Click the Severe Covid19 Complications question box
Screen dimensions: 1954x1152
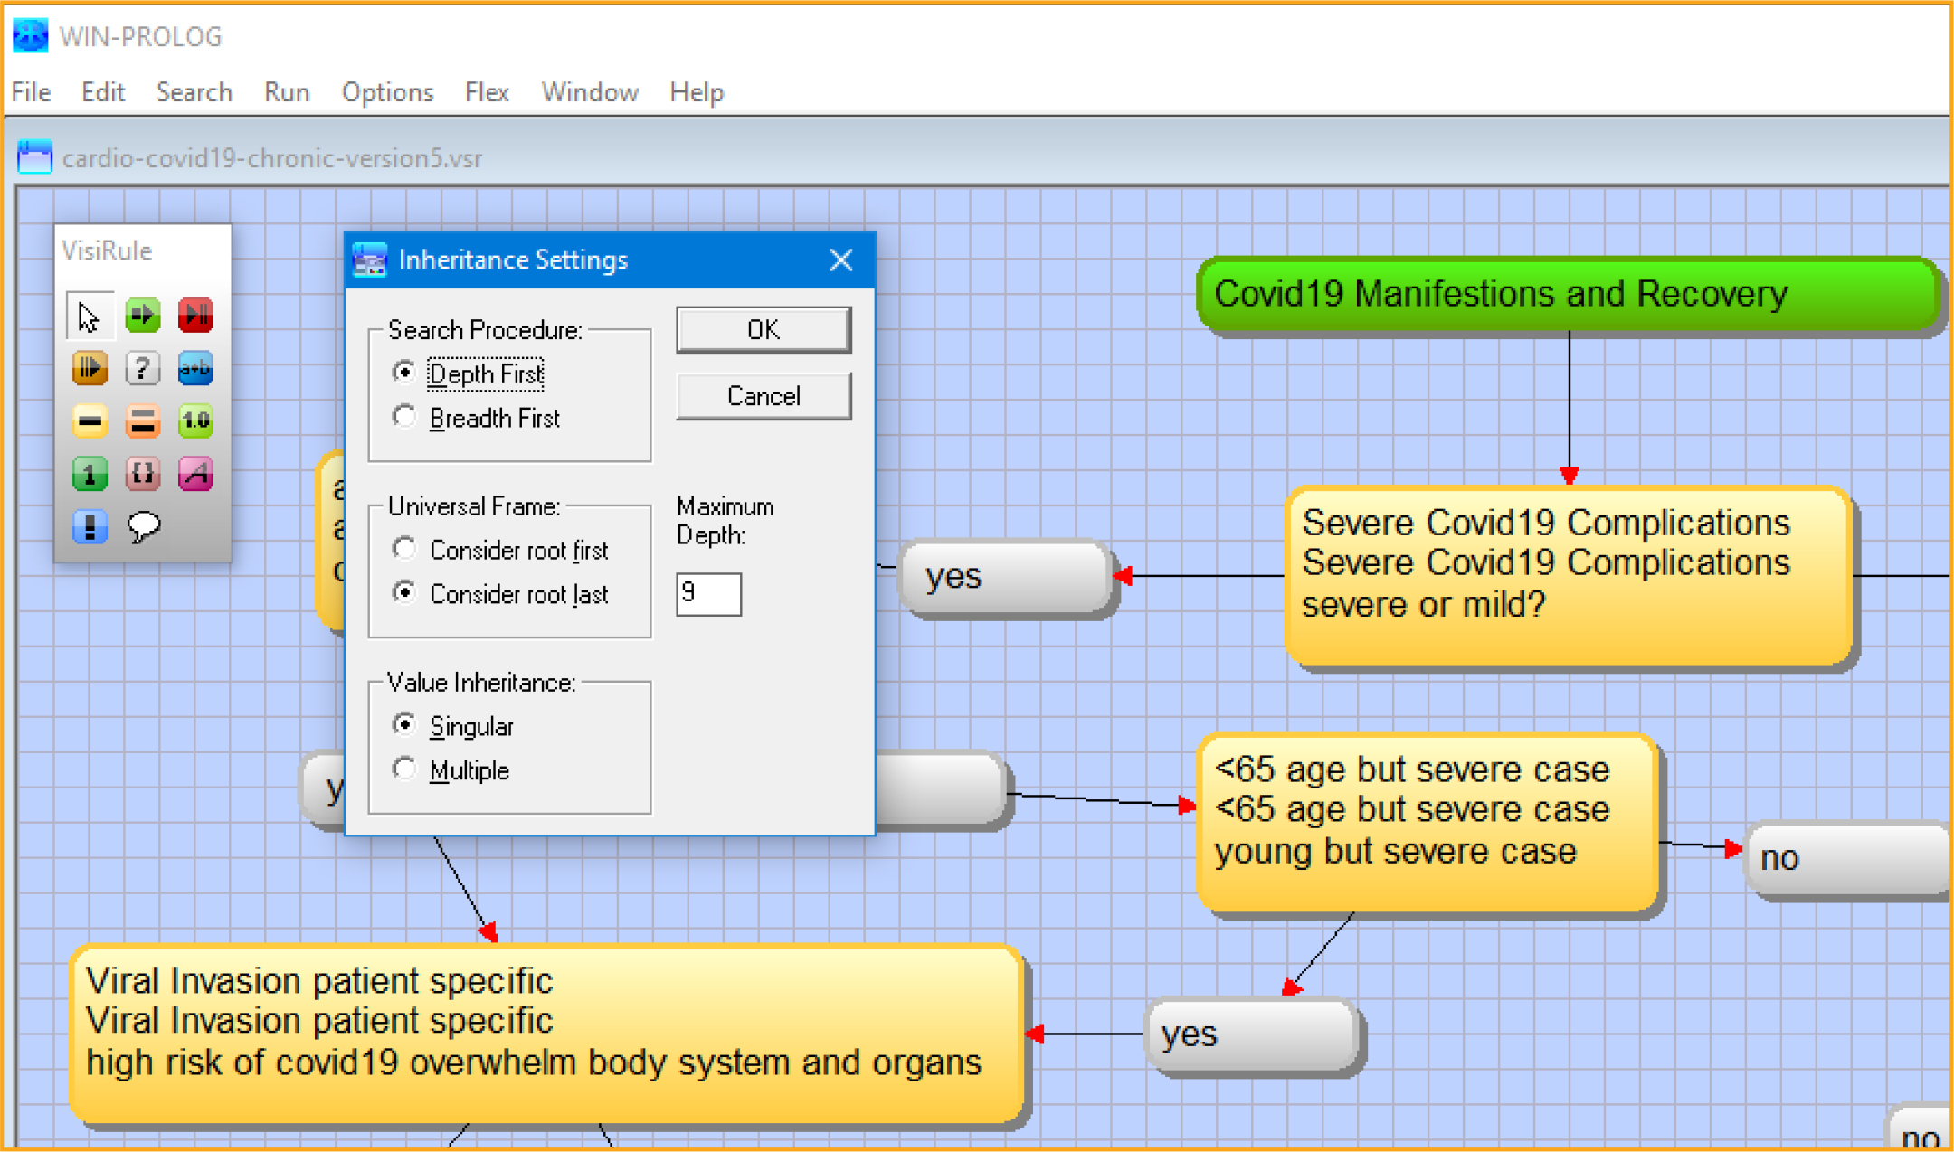pyautogui.click(x=1568, y=576)
